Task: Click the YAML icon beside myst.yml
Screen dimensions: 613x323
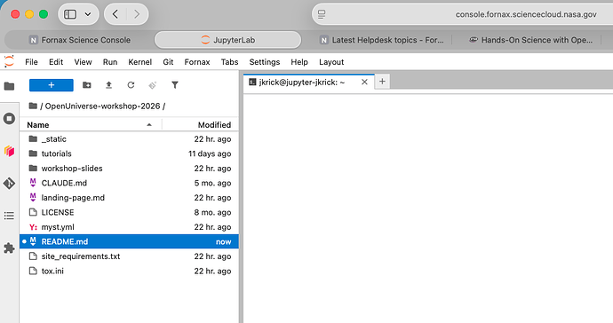Action: click(33, 227)
